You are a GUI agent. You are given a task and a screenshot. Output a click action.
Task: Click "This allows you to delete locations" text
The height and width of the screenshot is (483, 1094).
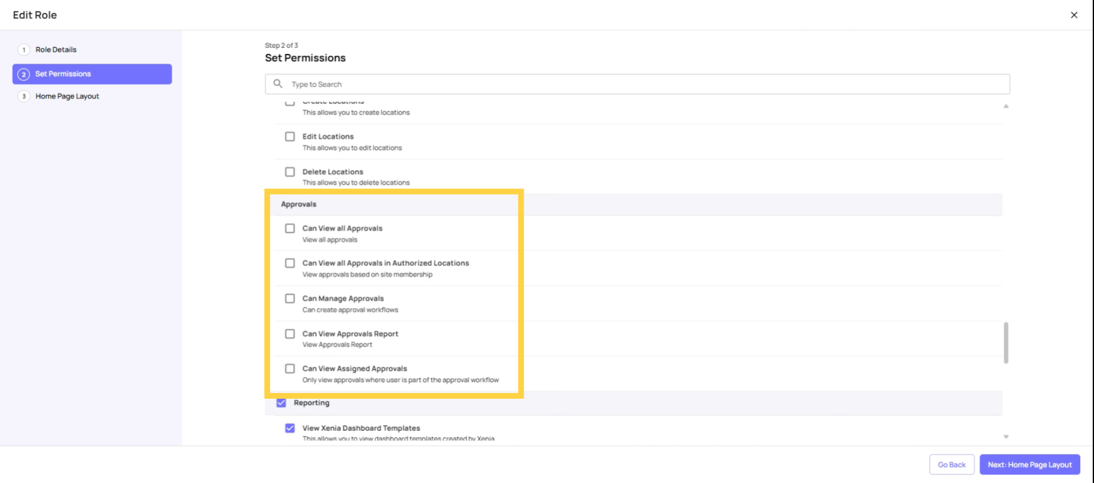(x=356, y=183)
